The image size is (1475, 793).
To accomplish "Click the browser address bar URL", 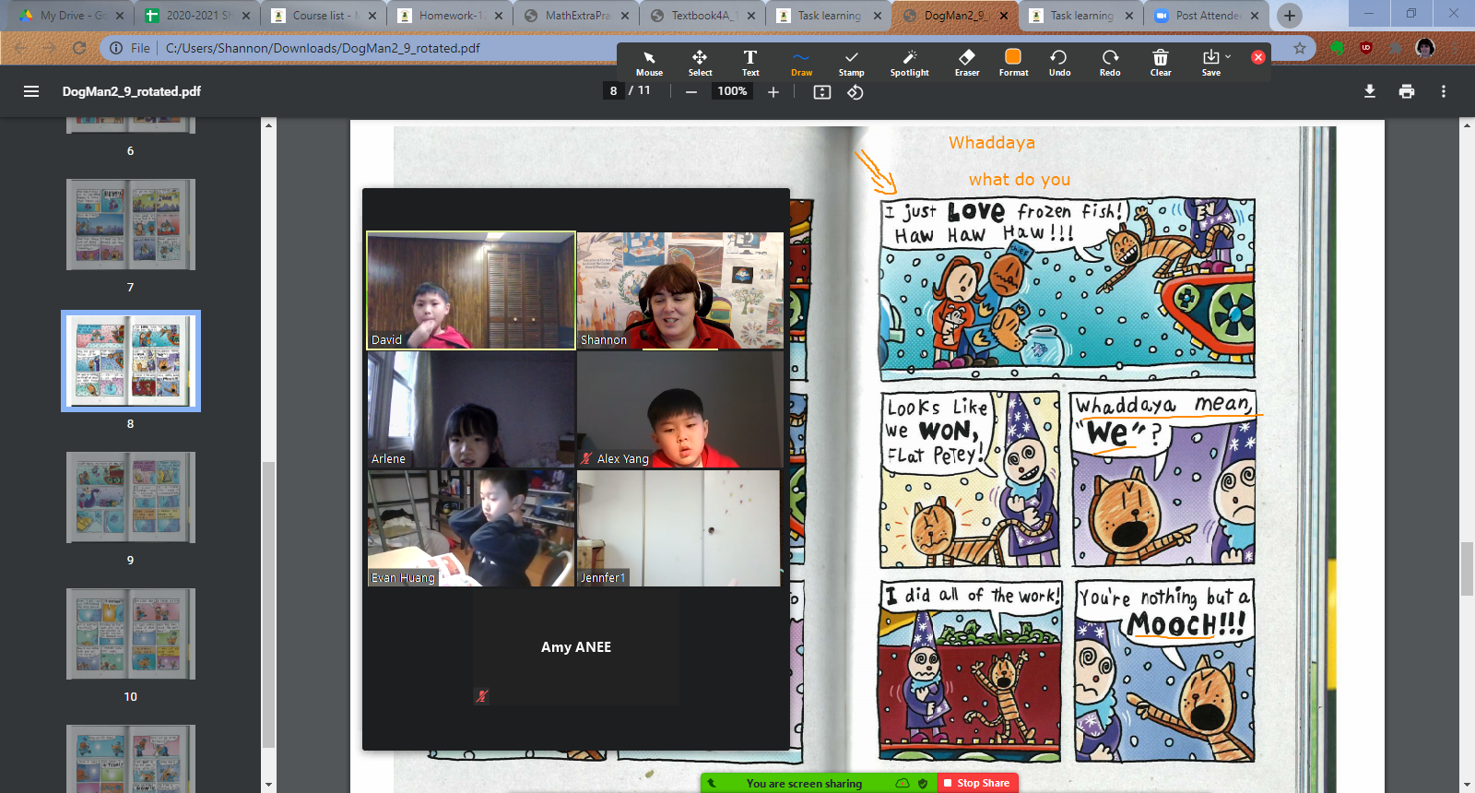I will [323, 48].
